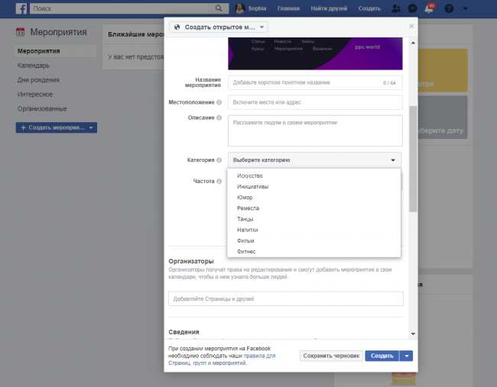The height and width of the screenshot is (387, 497).
Task: Click info icon next to Местоположение
Action: [x=219, y=102]
